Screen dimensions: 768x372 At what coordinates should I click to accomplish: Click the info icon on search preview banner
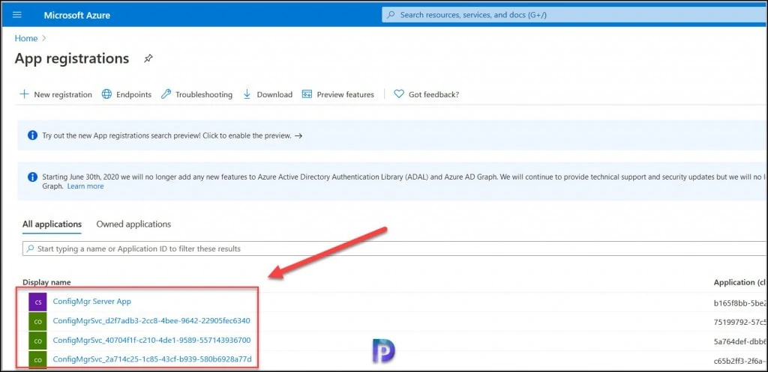tap(32, 135)
